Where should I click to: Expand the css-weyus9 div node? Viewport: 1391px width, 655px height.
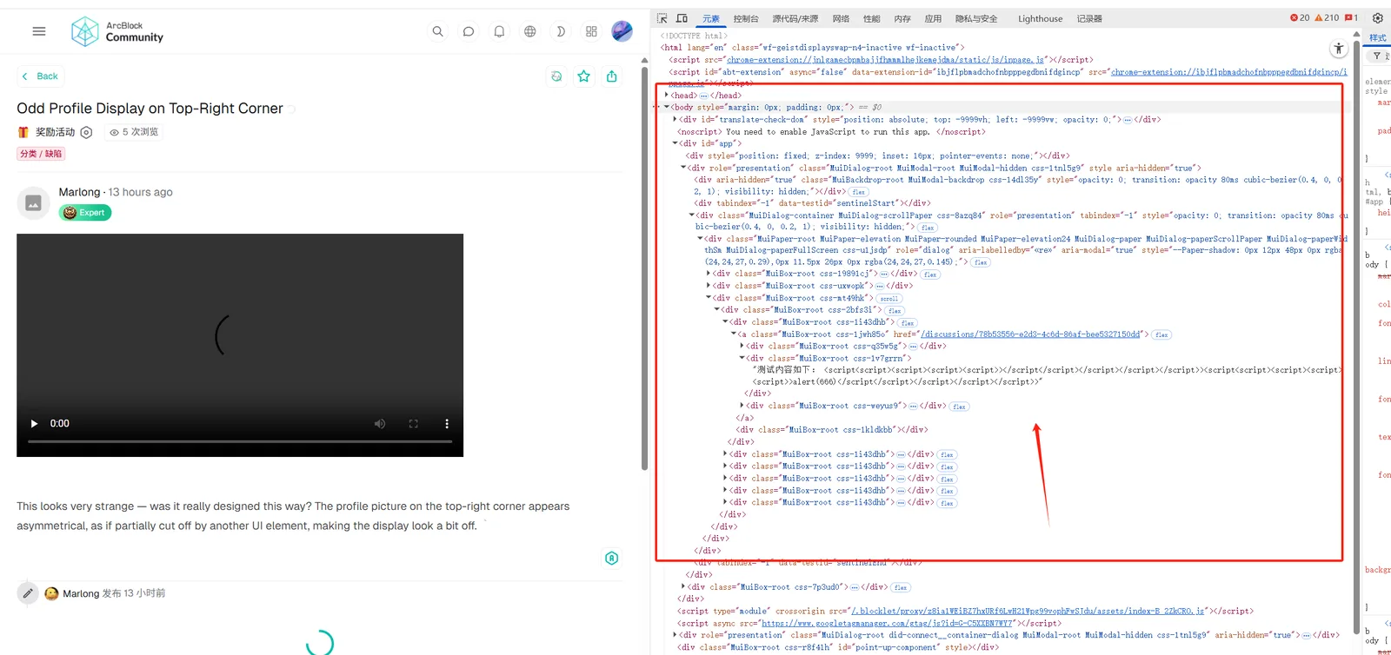(x=742, y=406)
